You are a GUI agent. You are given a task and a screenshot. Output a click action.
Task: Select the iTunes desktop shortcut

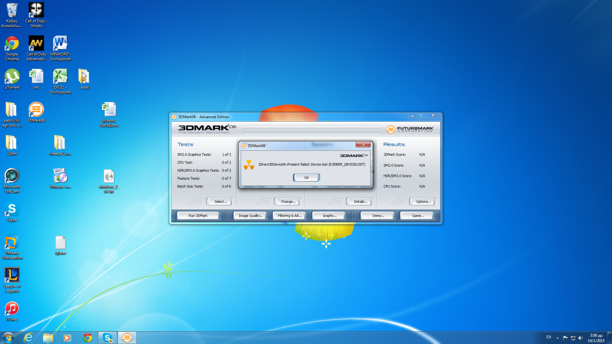pos(12,311)
